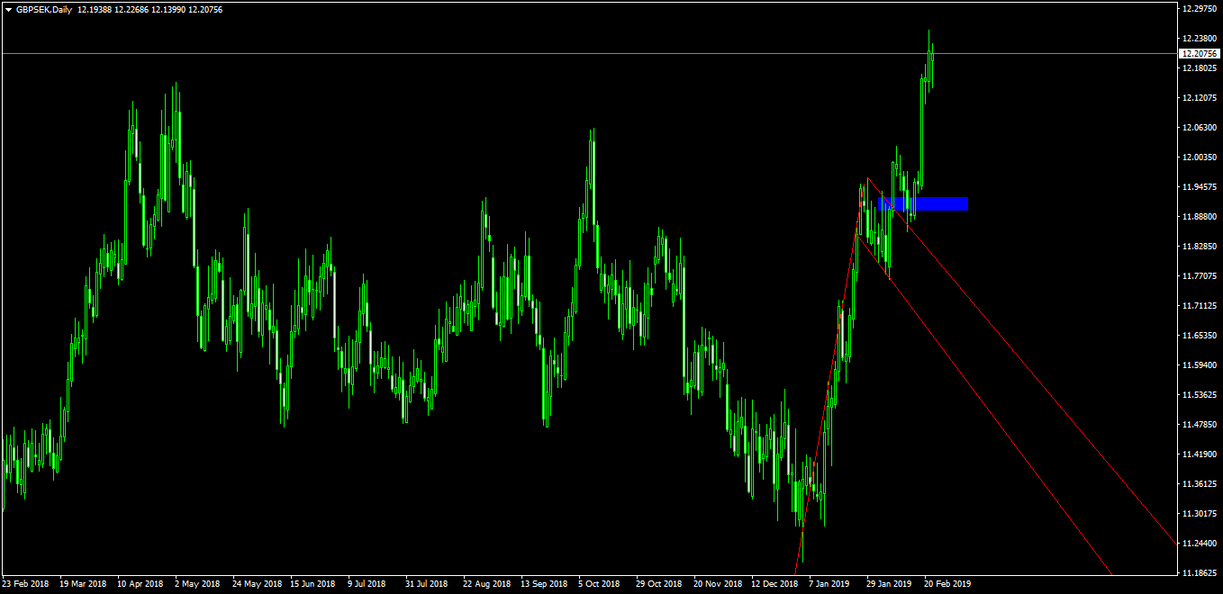This screenshot has height=594, width=1223.
Task: Click the 11.77075 price axis label
Action: point(1199,275)
